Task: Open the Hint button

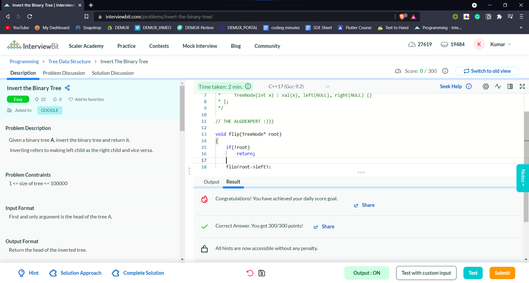Action: [29, 273]
